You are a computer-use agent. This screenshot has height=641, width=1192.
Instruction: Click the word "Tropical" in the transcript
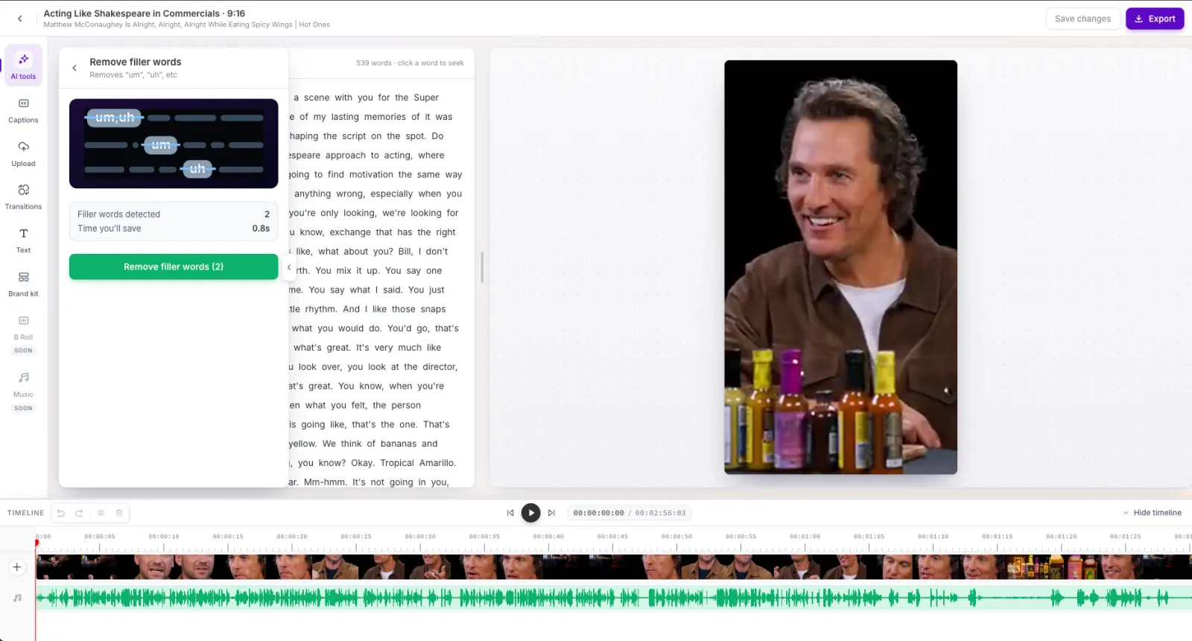coord(397,463)
